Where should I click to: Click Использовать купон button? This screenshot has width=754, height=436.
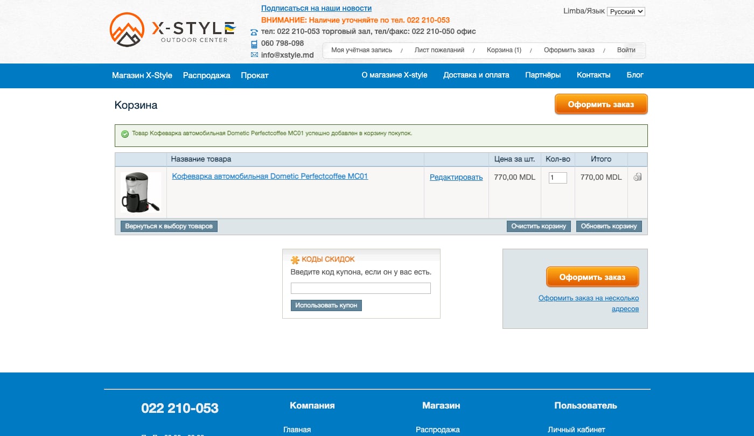326,305
